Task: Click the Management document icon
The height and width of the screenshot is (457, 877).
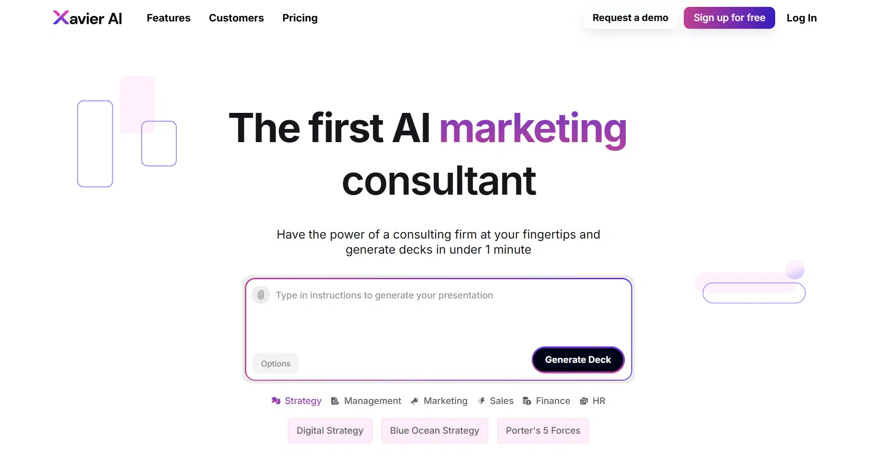Action: point(335,401)
